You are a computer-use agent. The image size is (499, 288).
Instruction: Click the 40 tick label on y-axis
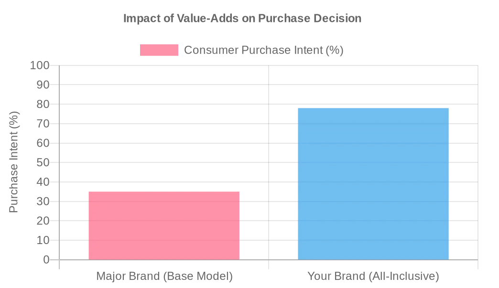(43, 182)
